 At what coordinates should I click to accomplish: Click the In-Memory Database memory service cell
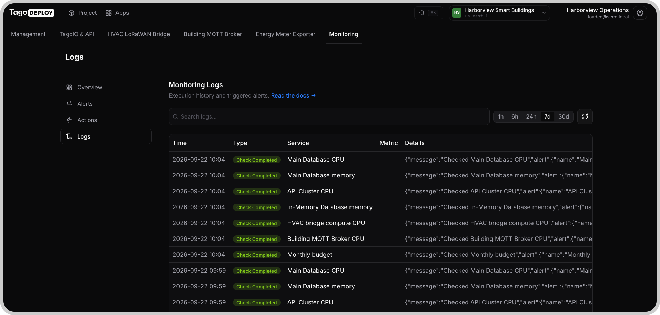[330, 207]
